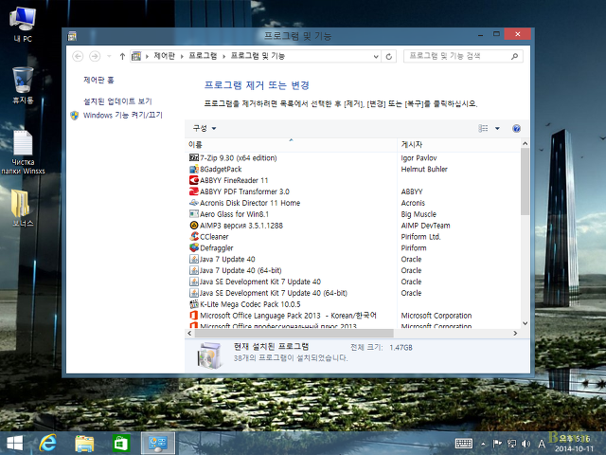Select Java SE Development Kit 7 Update 40 (64-bit)

coord(274,293)
